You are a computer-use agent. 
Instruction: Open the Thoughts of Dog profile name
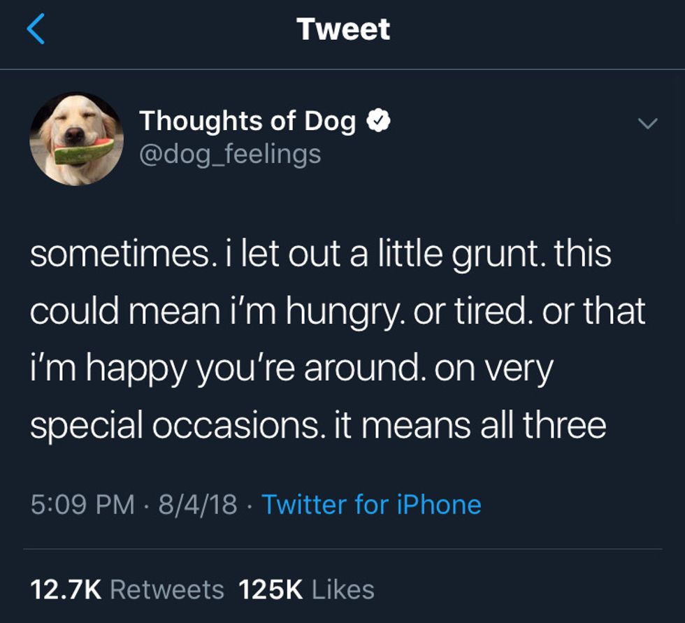coord(247,122)
